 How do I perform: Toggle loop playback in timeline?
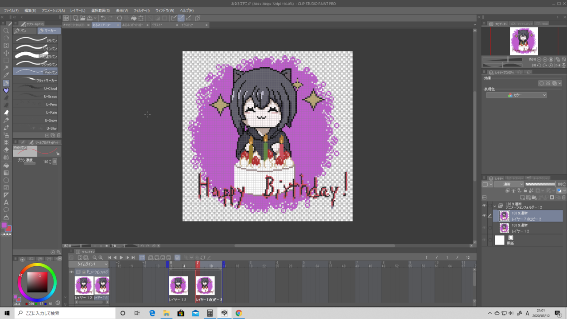(x=142, y=257)
